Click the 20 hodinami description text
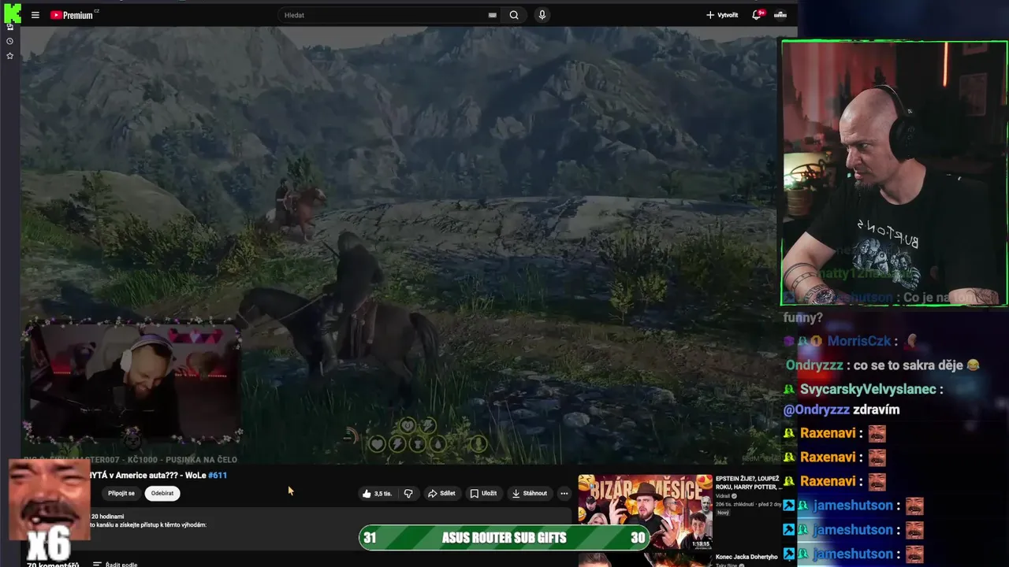This screenshot has width=1009, height=567. point(107,517)
